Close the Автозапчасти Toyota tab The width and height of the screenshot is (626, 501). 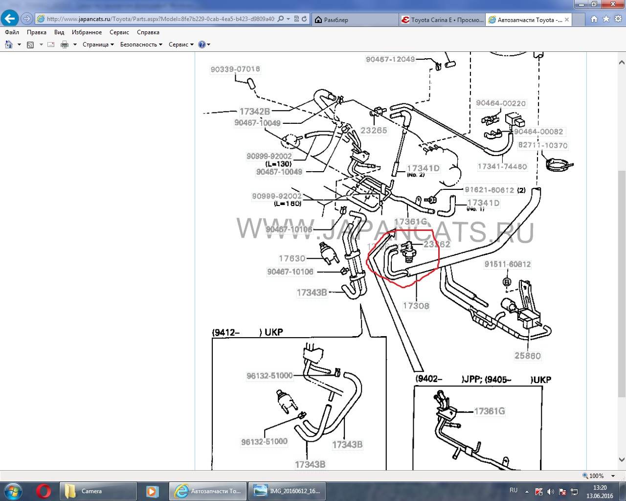click(x=567, y=20)
